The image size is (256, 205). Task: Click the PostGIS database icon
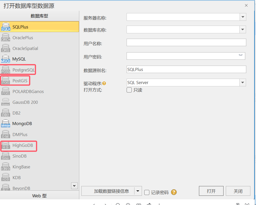coord(6,81)
